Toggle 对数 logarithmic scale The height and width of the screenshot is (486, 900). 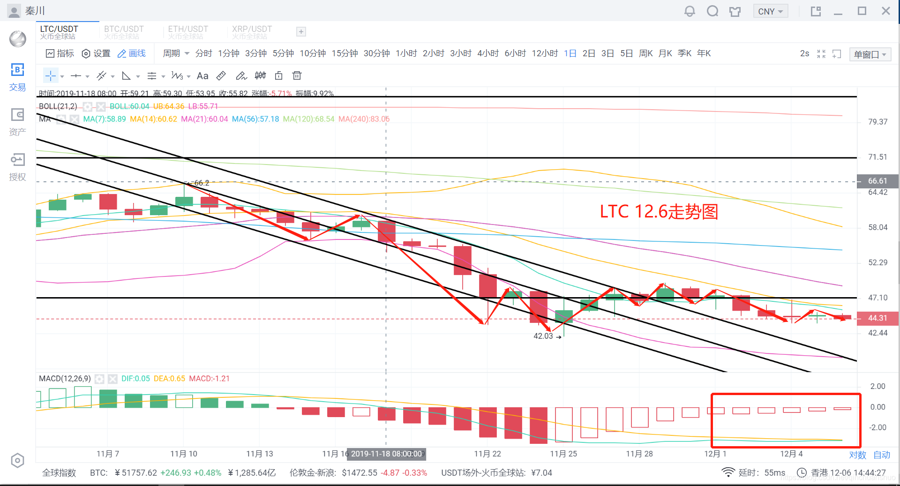pyautogui.click(x=857, y=455)
